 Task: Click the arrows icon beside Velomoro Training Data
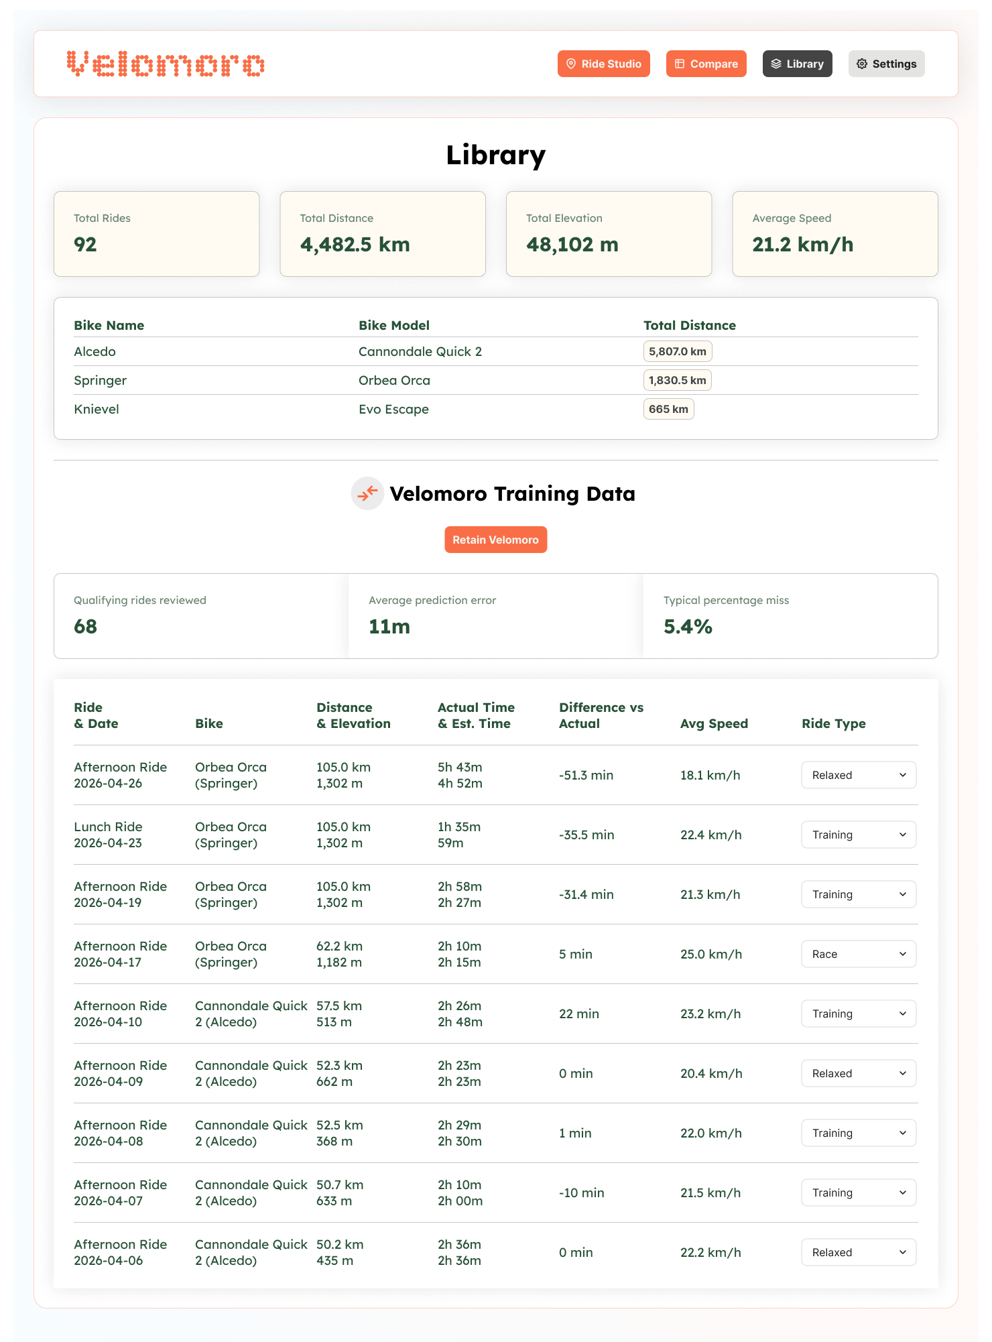pos(367,494)
